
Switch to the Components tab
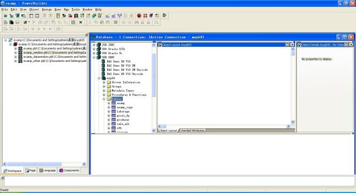(x=69, y=170)
